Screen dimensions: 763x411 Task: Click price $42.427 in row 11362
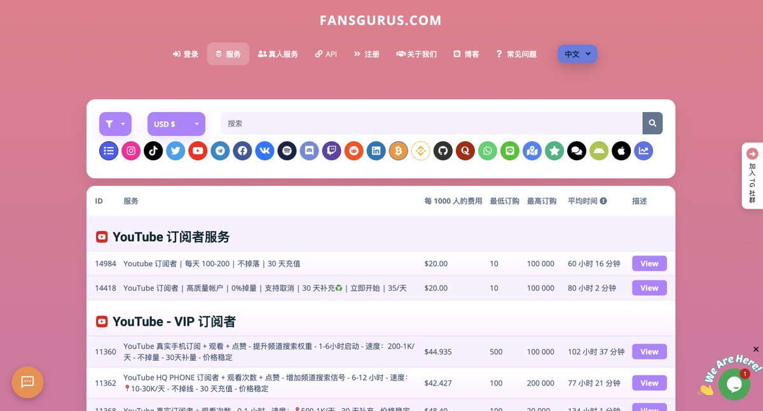(438, 383)
